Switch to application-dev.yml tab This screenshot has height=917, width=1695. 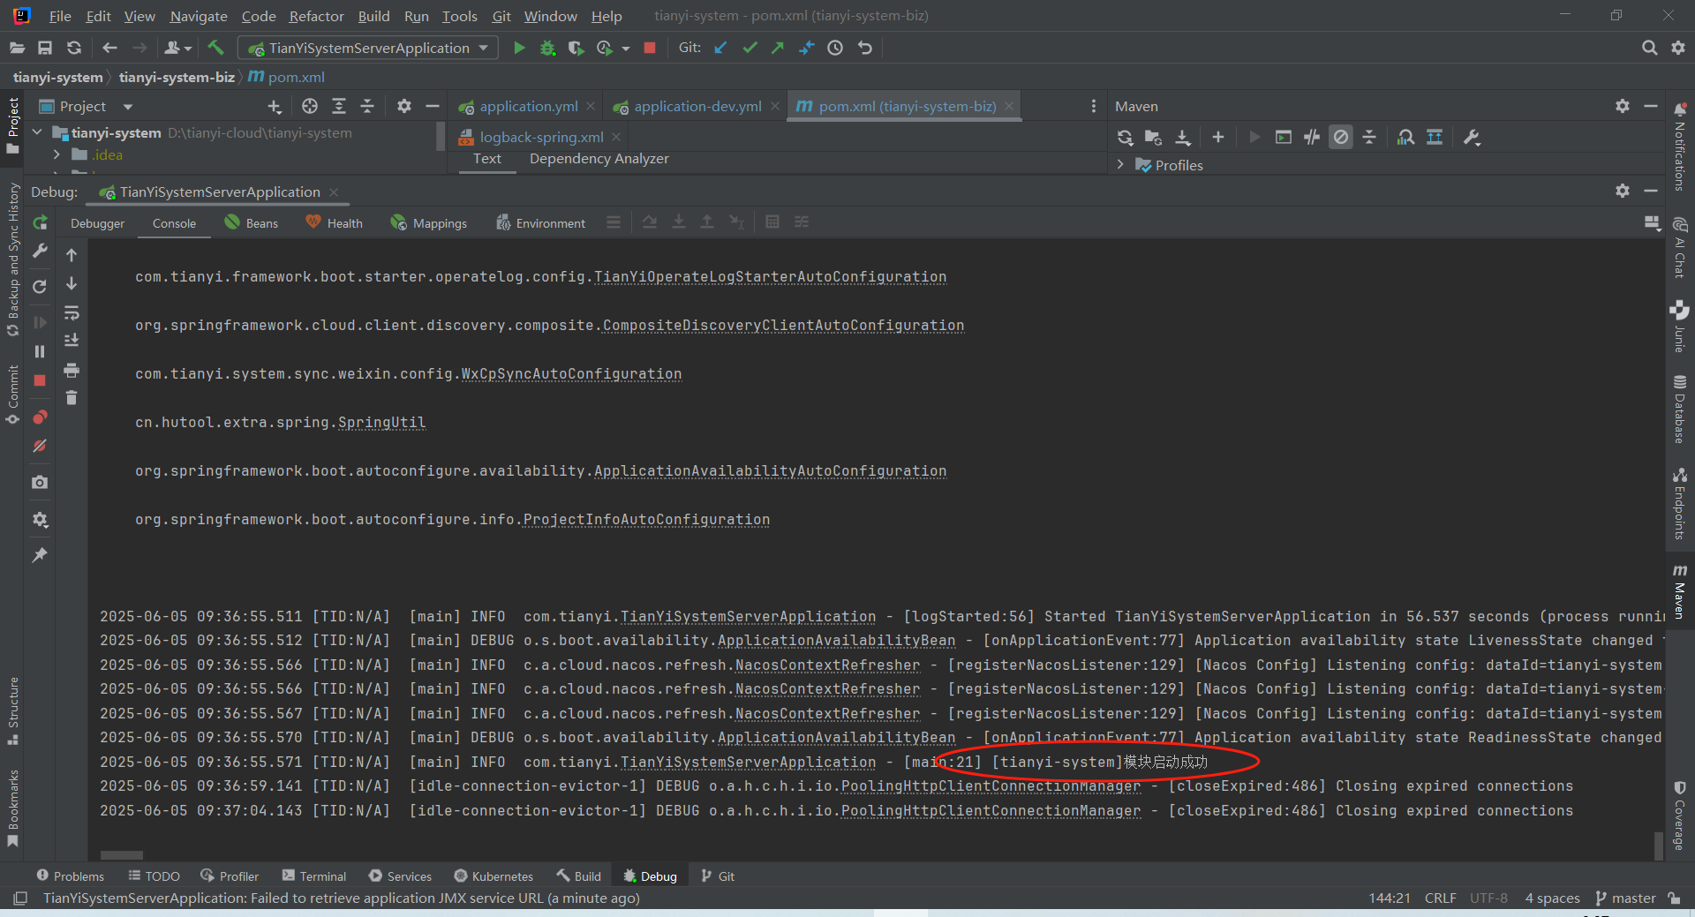697,106
